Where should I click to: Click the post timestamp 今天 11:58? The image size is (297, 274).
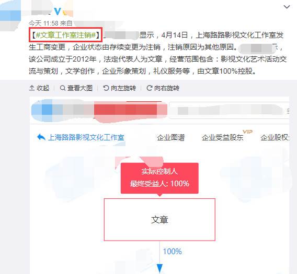point(43,23)
